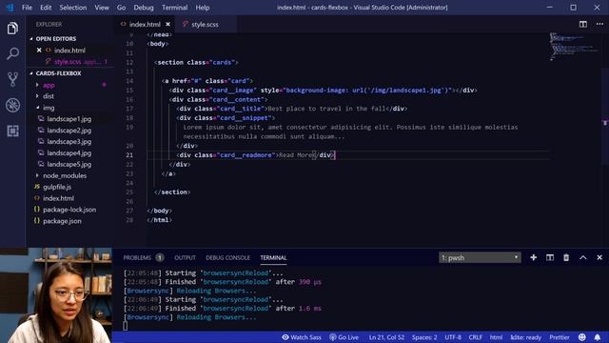This screenshot has height=343, width=609.
Task: Collapse the img folder
Action: [x=37, y=108]
